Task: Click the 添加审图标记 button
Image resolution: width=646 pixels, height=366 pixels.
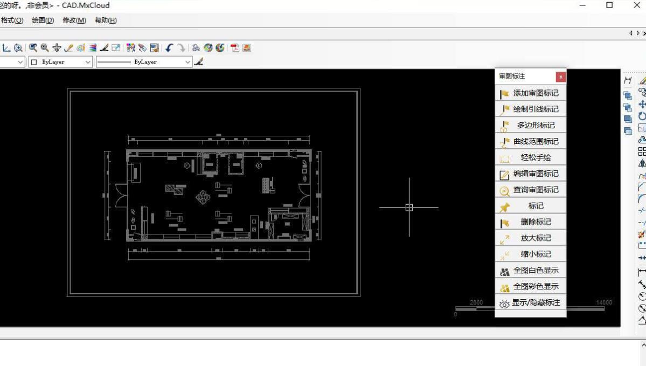Action: (530, 93)
